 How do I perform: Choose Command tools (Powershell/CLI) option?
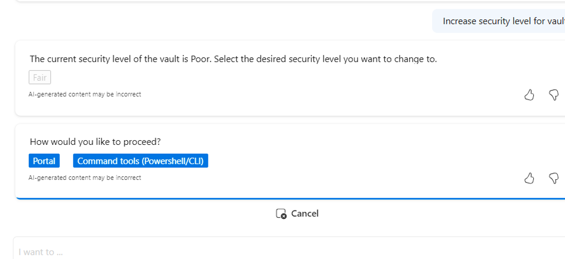(141, 161)
